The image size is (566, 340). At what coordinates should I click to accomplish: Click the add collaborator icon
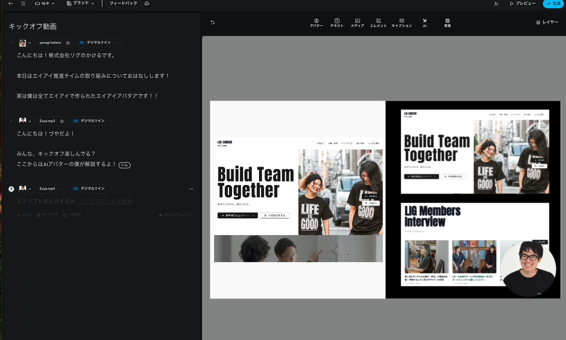(496, 3)
